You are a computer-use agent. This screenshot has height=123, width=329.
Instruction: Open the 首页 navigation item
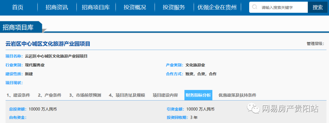pos(18,8)
